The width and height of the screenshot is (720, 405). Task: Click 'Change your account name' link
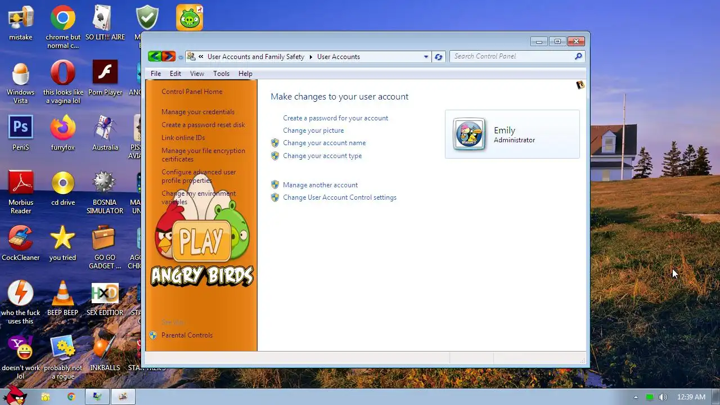[x=324, y=143]
